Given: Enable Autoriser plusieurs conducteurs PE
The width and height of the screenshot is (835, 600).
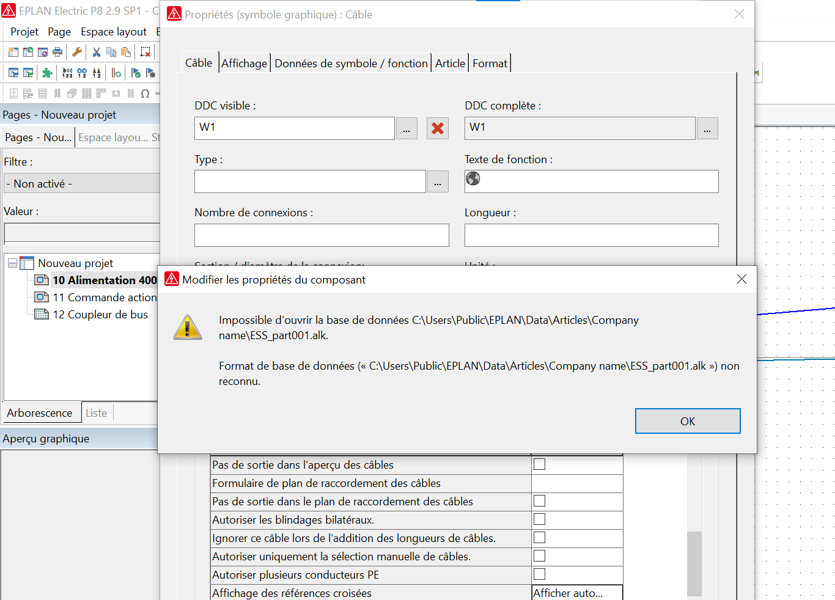Looking at the screenshot, I should [x=539, y=574].
